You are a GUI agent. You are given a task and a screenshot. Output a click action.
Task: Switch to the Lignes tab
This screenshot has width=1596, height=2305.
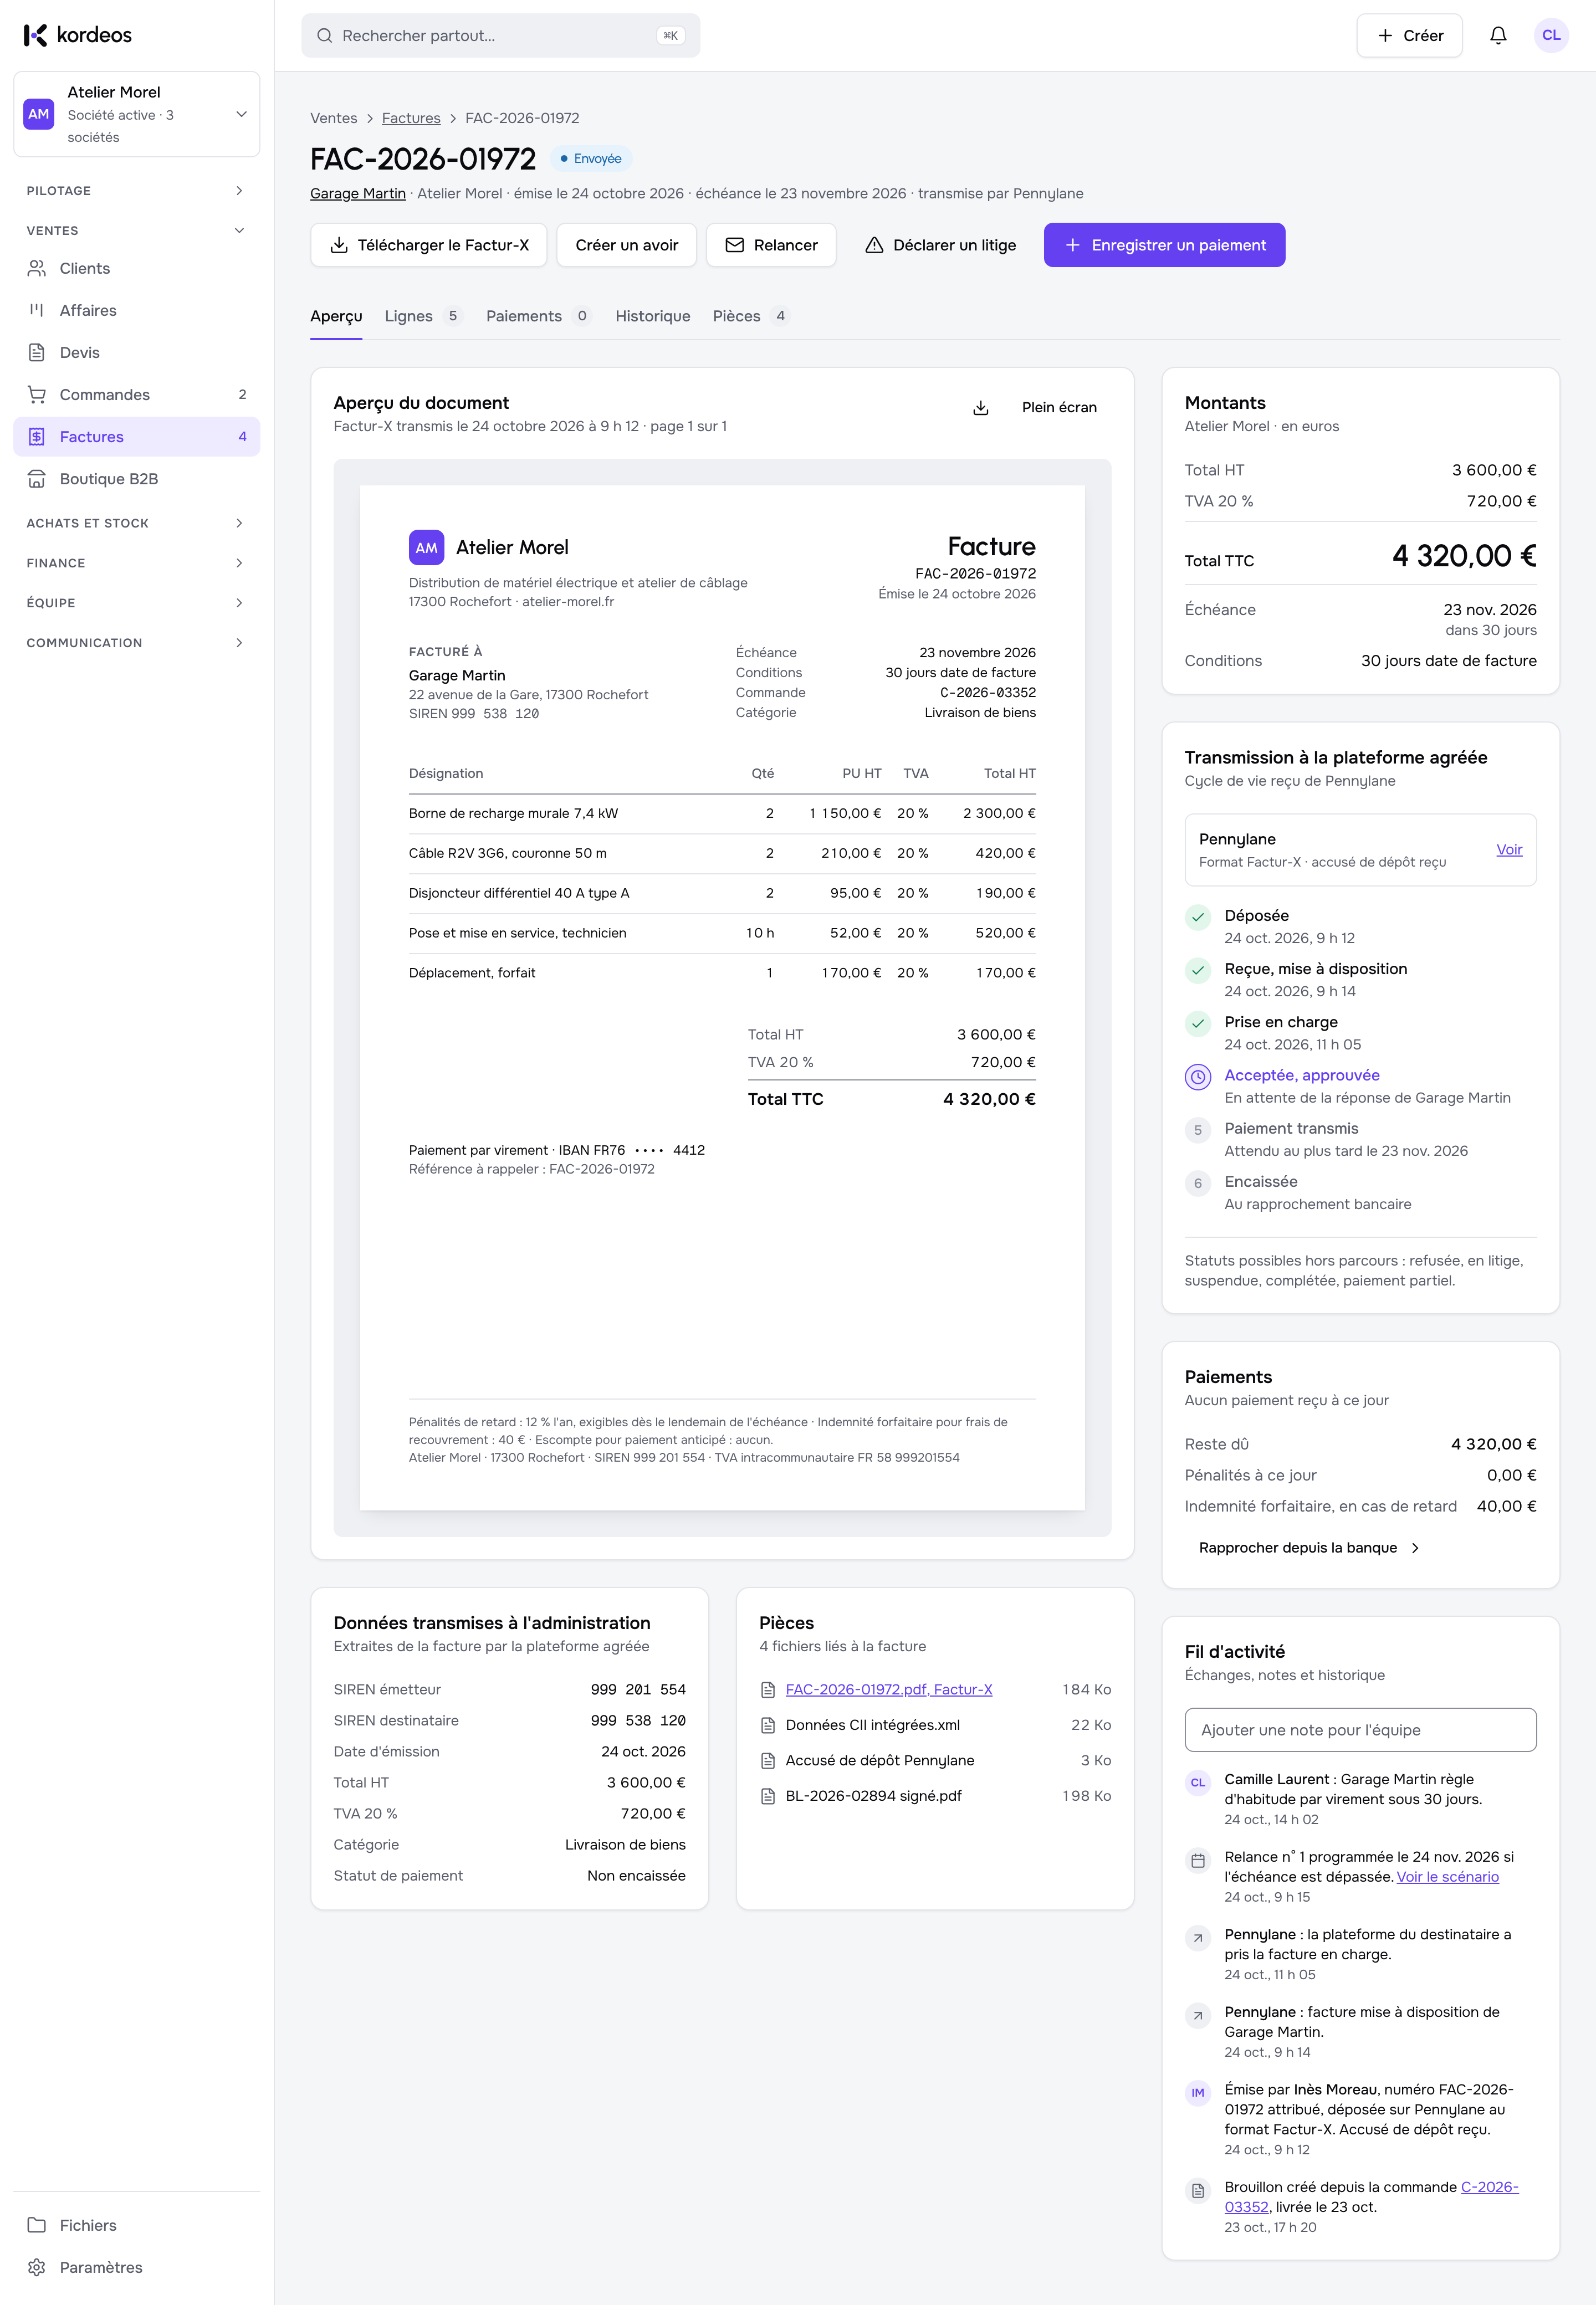click(x=423, y=316)
